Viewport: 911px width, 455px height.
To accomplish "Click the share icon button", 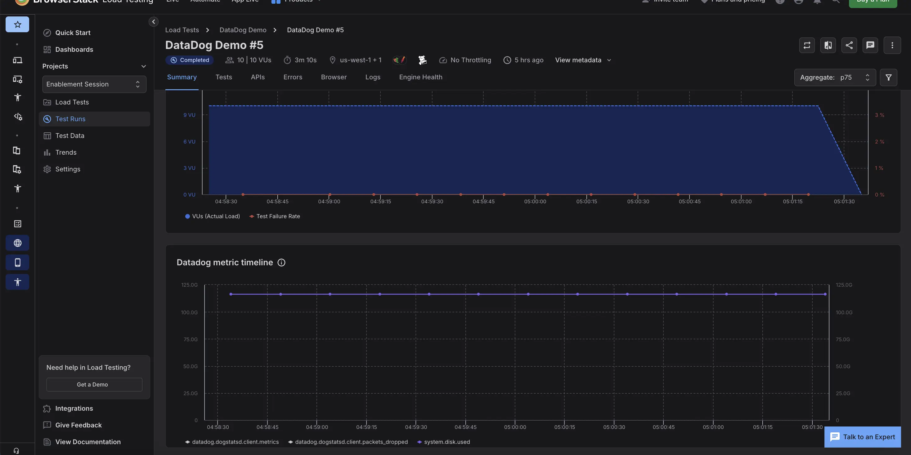I will pos(849,45).
